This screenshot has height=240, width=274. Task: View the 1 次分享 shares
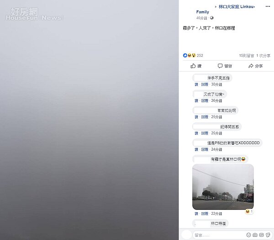pyautogui.click(x=263, y=56)
